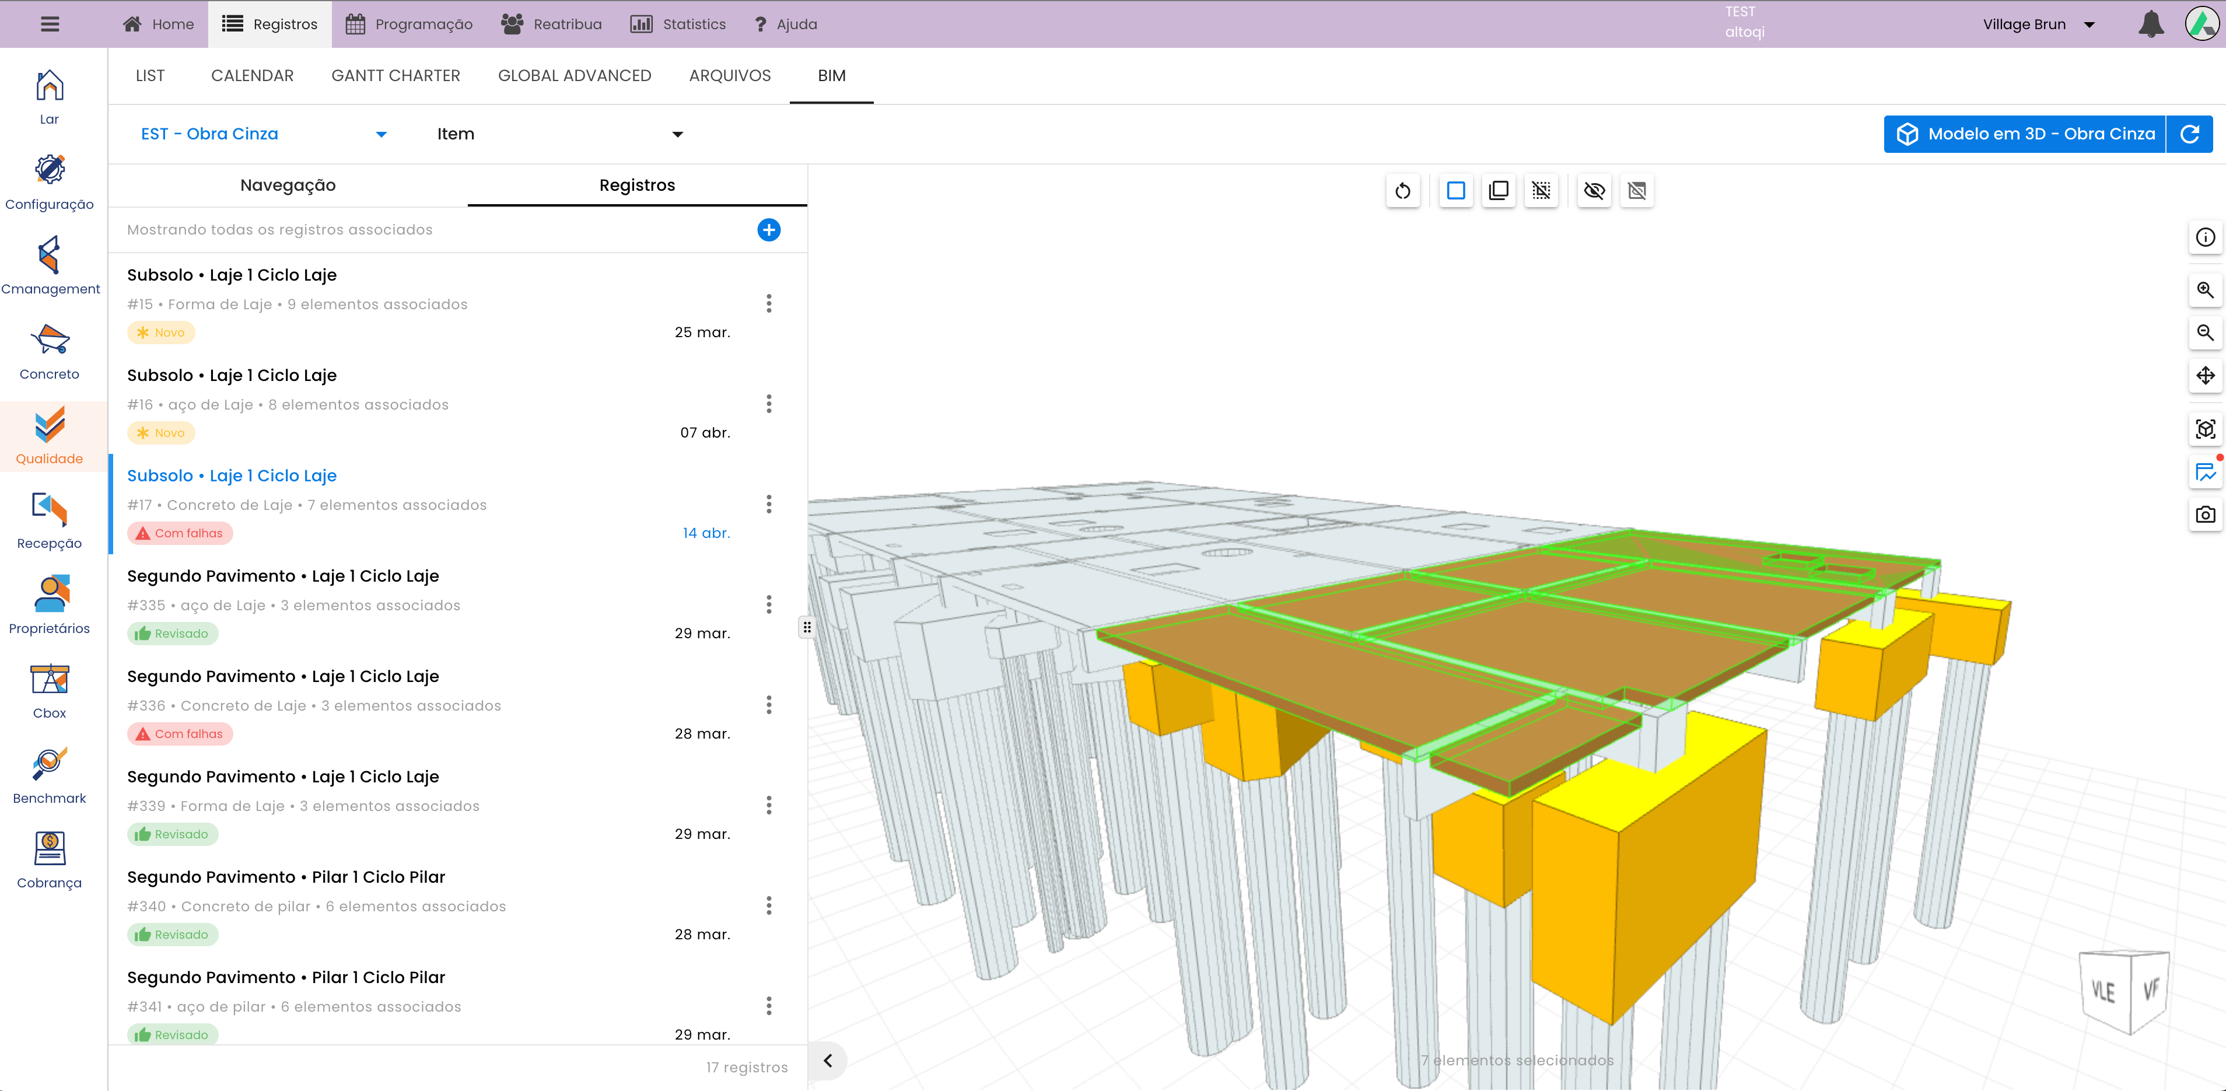Select the single box selection tool
The width and height of the screenshot is (2226, 1091).
coord(1456,190)
